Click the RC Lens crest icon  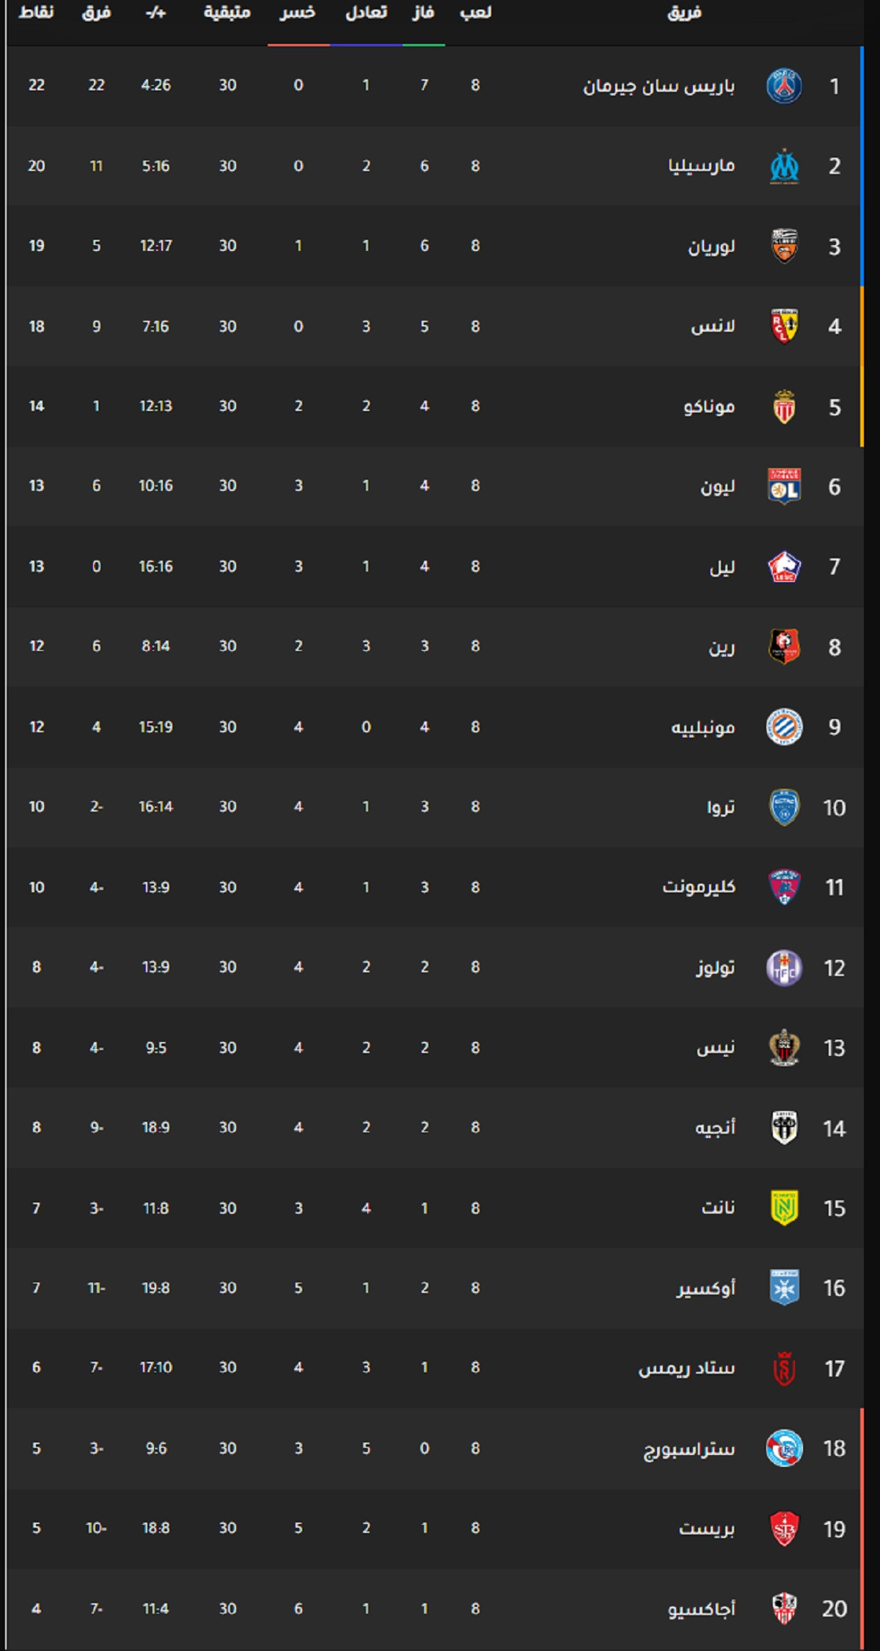click(784, 327)
